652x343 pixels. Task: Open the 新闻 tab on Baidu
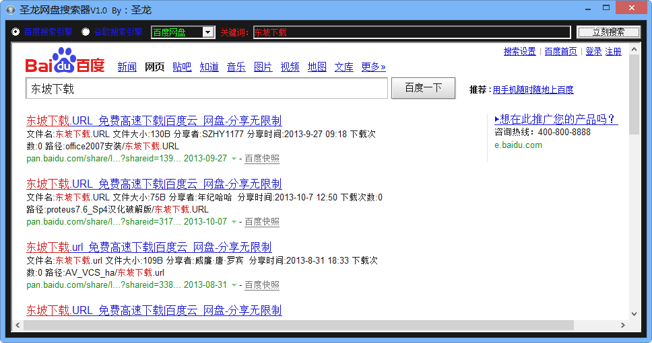(127, 67)
